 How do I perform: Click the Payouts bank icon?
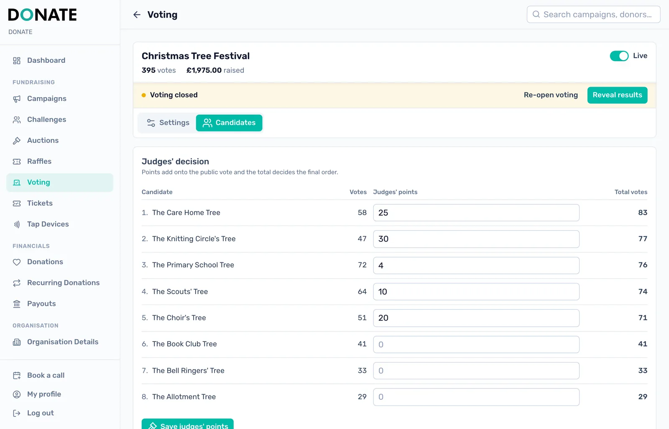(x=17, y=304)
